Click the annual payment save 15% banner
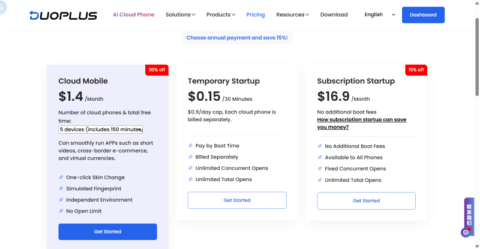480x249 pixels. coord(237,38)
